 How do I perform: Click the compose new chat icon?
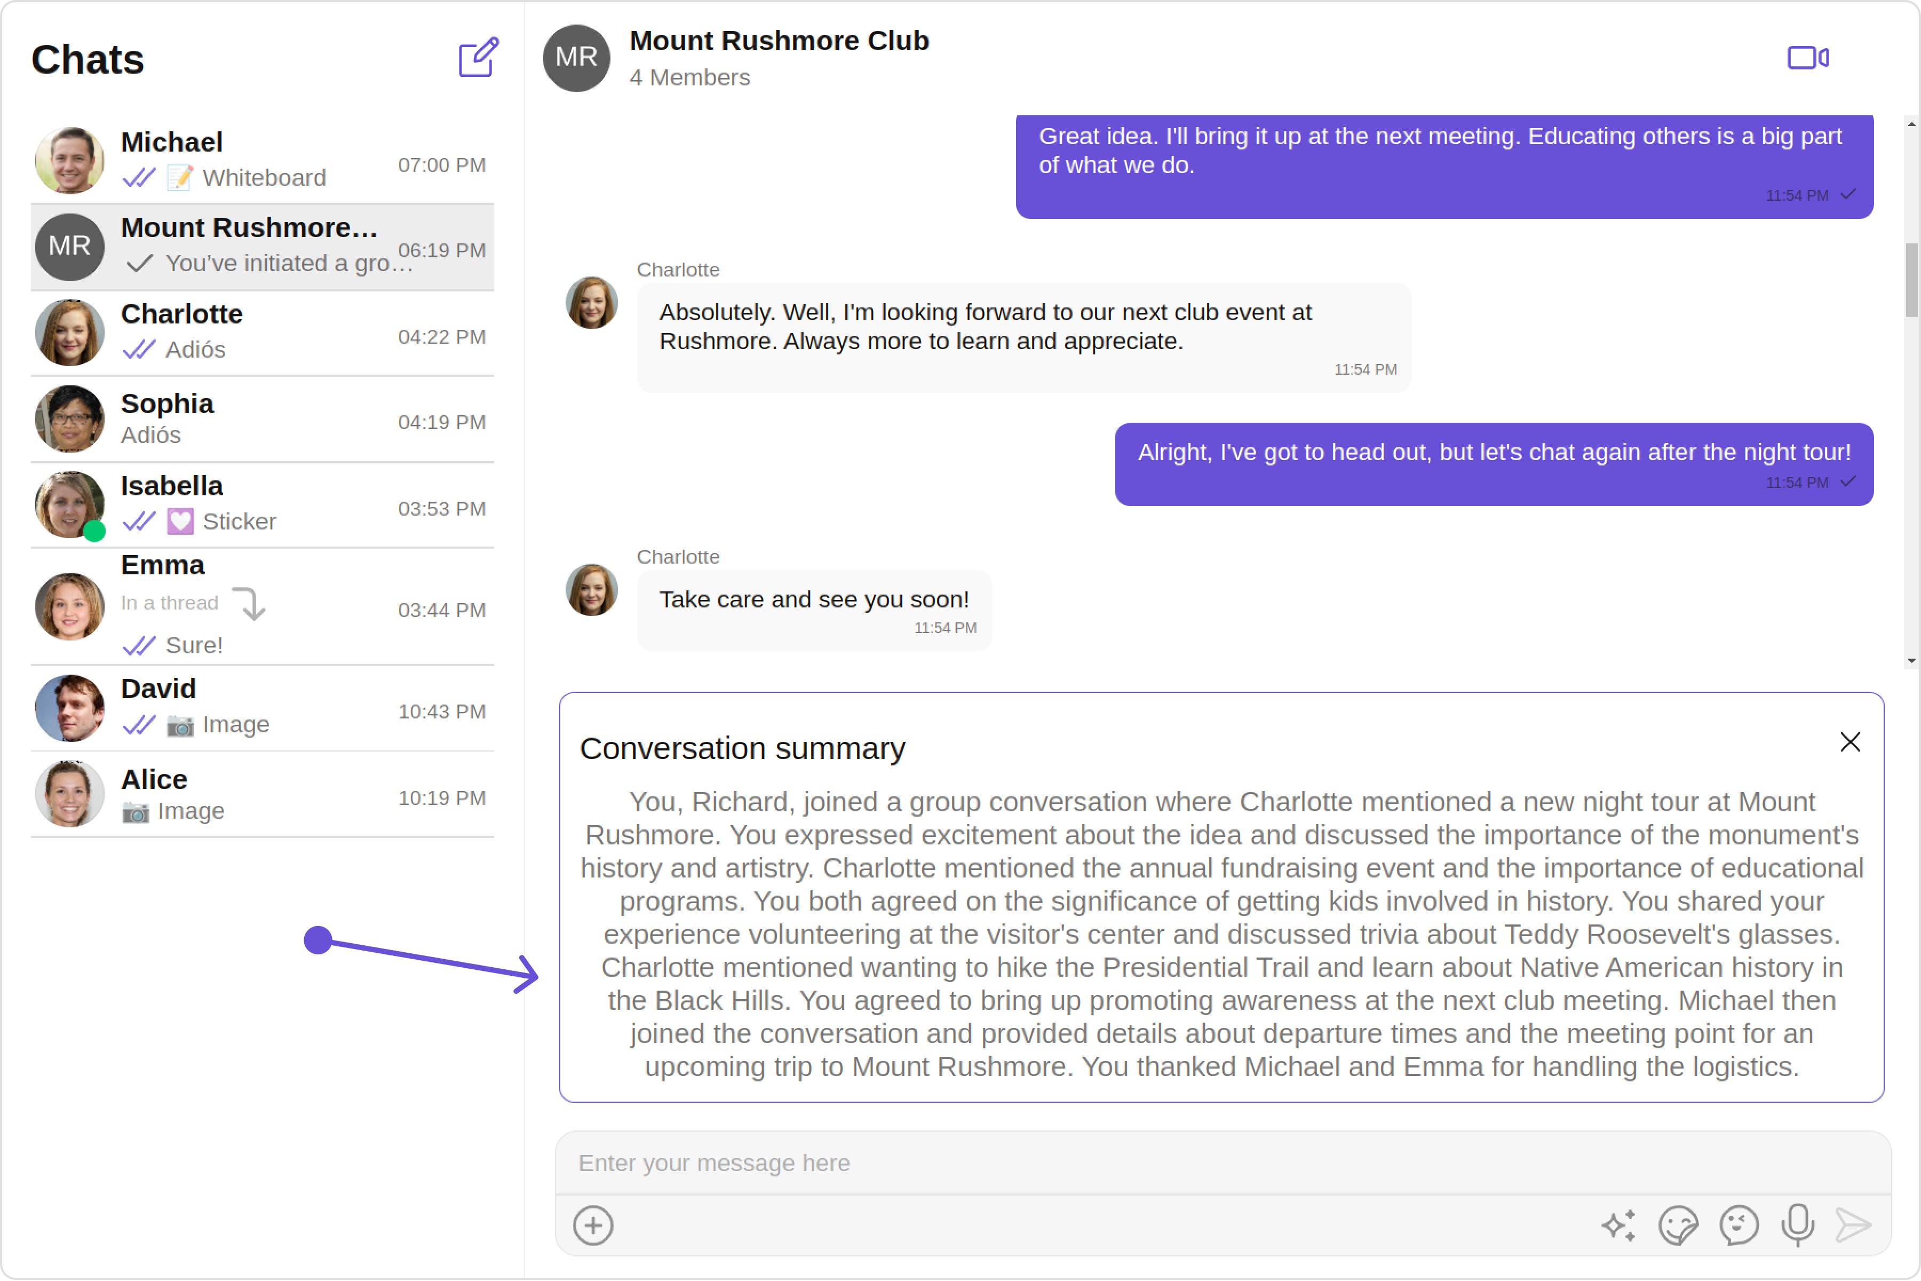click(478, 57)
